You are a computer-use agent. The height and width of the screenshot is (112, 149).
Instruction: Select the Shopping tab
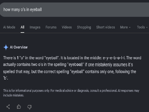pos(84,27)
